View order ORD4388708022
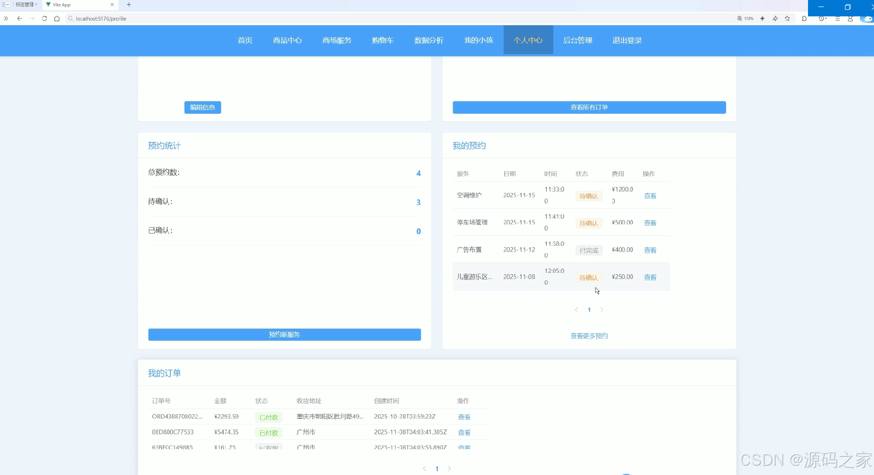Screen dimensions: 874x475 tap(464, 417)
